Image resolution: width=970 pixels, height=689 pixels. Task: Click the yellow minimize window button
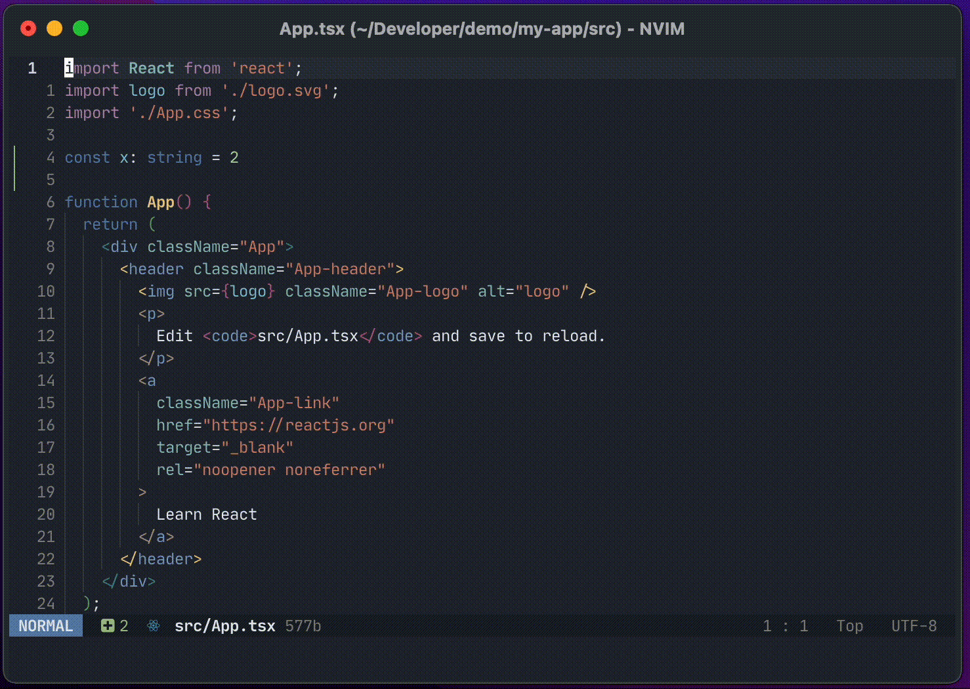click(x=54, y=28)
